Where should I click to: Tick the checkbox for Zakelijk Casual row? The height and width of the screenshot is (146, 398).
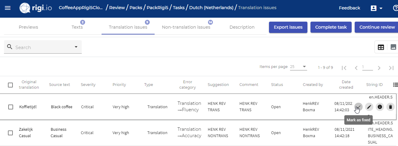point(11,133)
